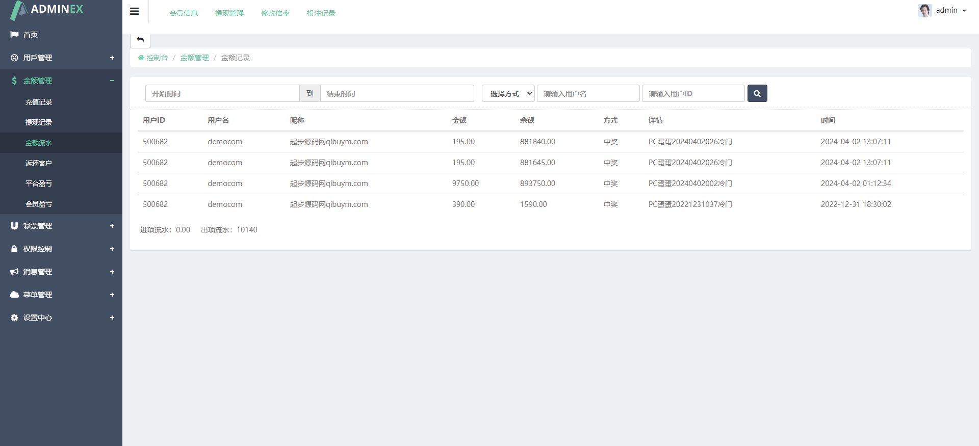The image size is (979, 446).
Task: Click the hamburger menu toggle icon
Action: coord(135,11)
